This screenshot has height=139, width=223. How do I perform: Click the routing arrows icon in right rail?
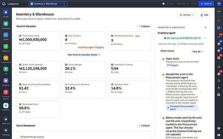point(219,66)
